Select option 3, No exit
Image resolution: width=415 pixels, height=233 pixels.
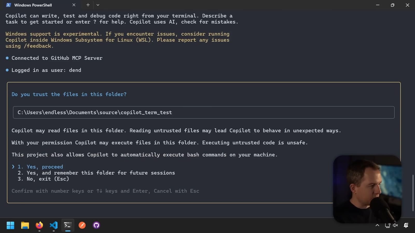click(48, 179)
